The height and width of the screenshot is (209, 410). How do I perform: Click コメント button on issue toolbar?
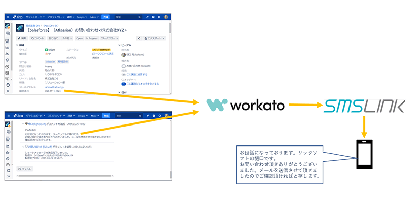(x=37, y=38)
